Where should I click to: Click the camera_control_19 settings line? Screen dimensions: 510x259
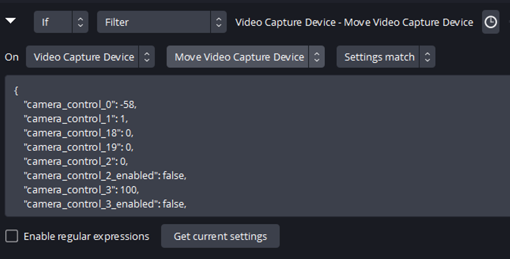click(x=79, y=147)
